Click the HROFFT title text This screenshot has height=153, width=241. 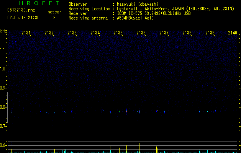pos(39,3)
